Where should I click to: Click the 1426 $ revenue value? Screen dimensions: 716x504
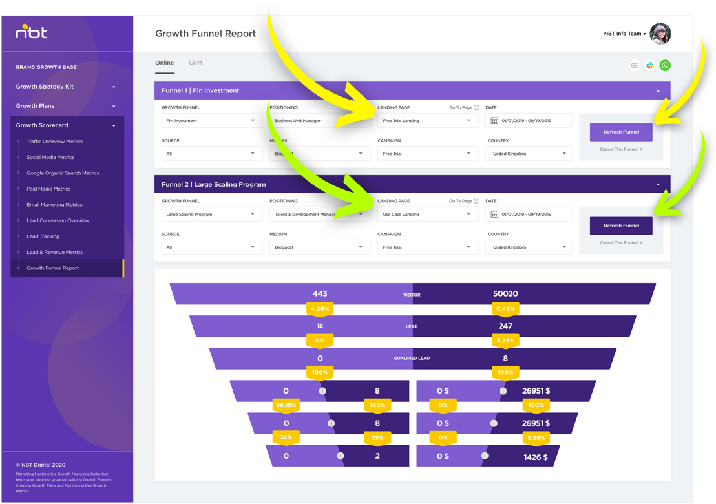(x=535, y=457)
